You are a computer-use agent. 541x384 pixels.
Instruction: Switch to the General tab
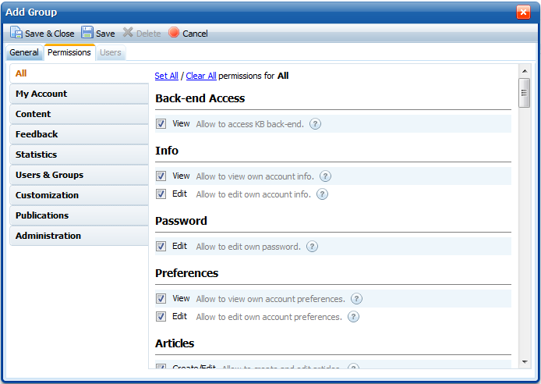[24, 52]
